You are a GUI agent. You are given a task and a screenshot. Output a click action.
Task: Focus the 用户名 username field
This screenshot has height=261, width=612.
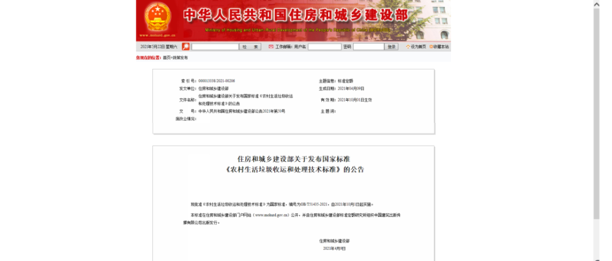(324, 46)
